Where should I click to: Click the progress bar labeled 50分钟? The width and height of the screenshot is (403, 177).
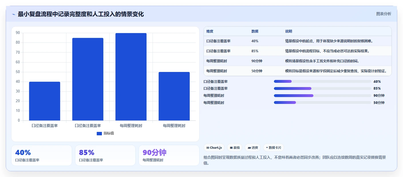click(x=322, y=102)
